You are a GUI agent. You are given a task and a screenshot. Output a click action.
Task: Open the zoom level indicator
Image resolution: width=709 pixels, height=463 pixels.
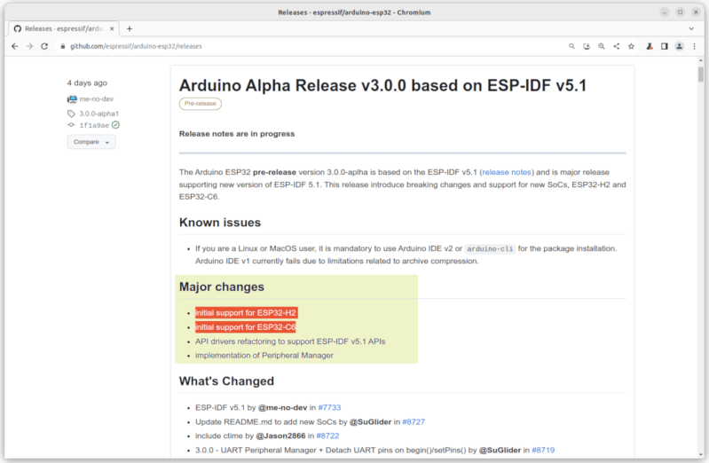(602, 46)
